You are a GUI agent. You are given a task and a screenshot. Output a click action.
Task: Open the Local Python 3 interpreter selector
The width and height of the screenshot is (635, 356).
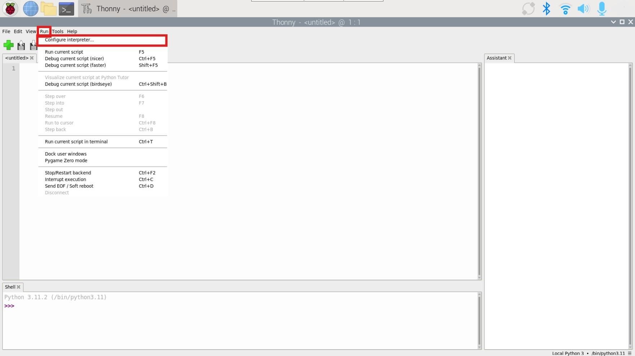point(589,353)
